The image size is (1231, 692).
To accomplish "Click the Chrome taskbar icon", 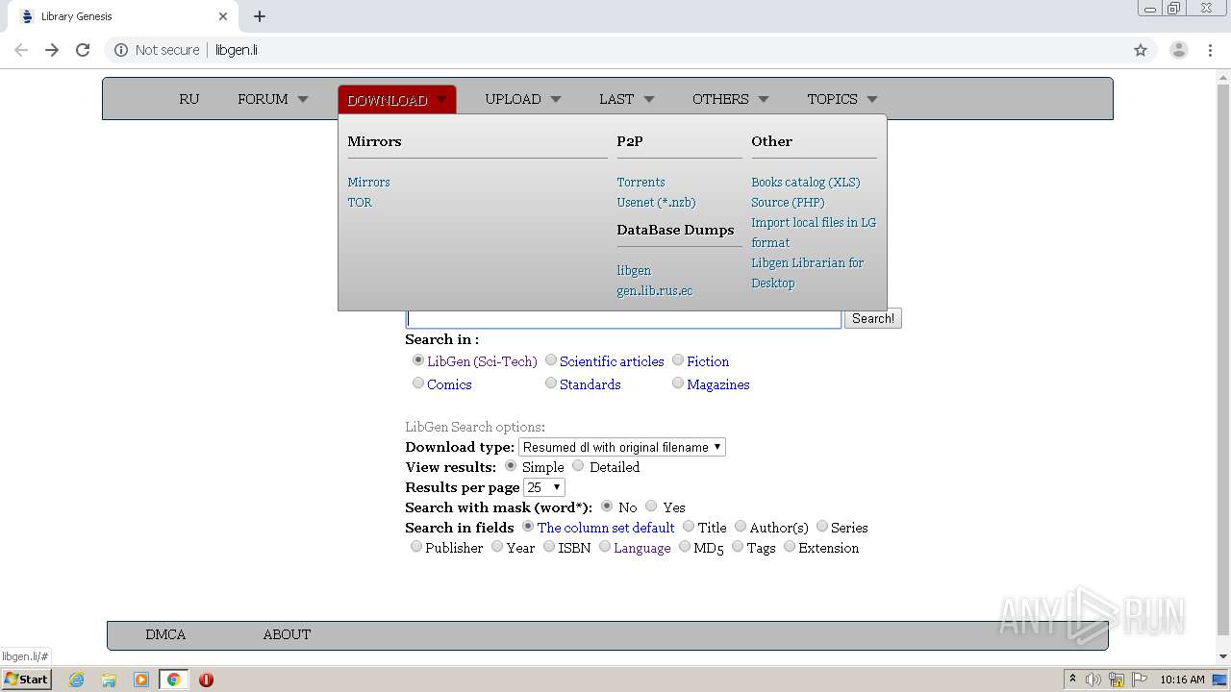I will (174, 680).
